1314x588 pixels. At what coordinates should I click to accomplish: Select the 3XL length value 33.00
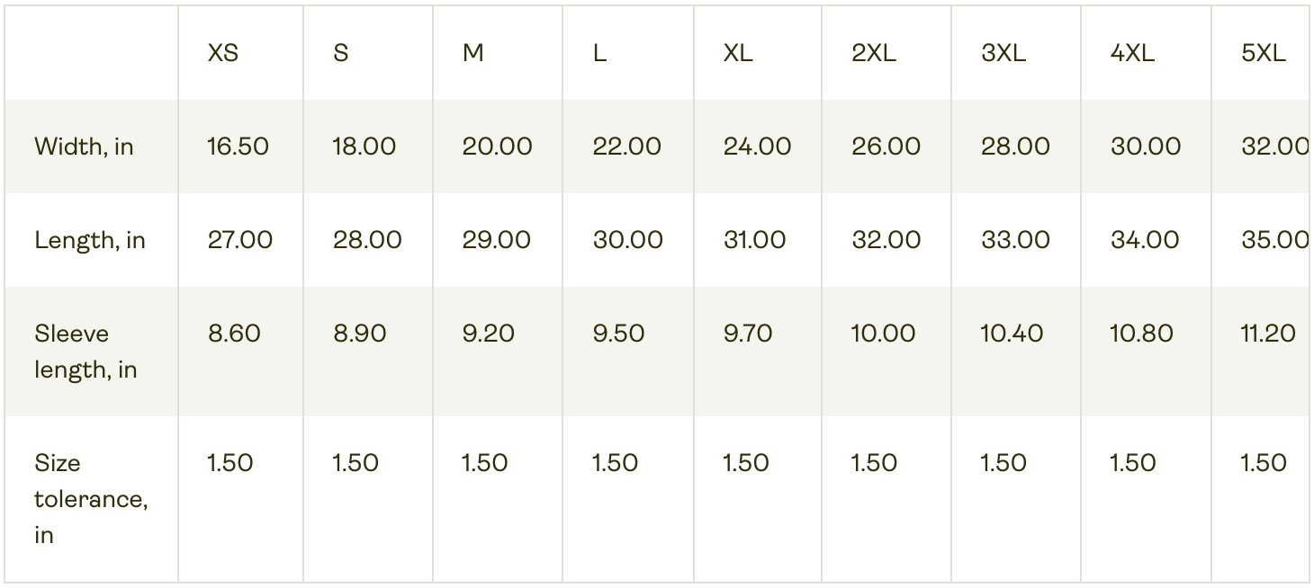tap(1015, 240)
